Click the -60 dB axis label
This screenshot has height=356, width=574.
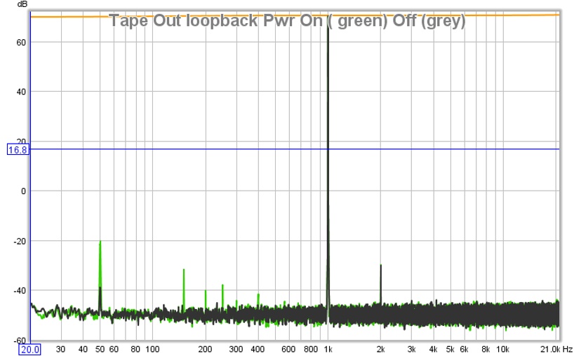point(20,341)
